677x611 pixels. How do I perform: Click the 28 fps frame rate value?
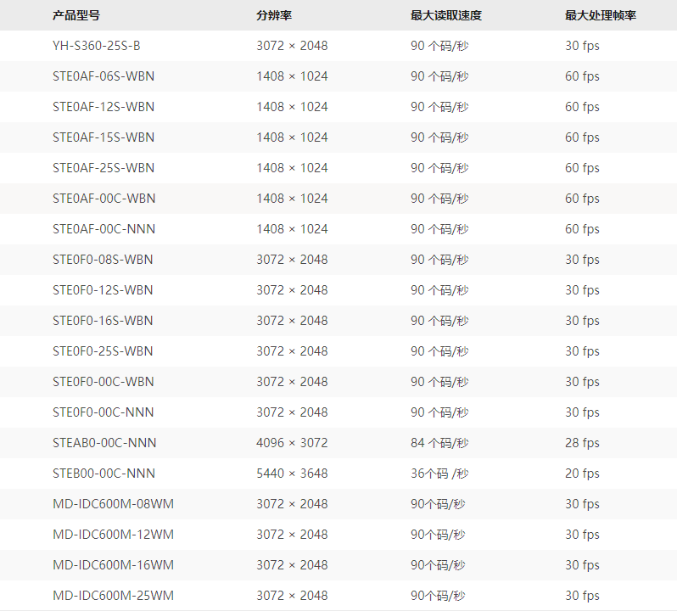[x=582, y=443]
